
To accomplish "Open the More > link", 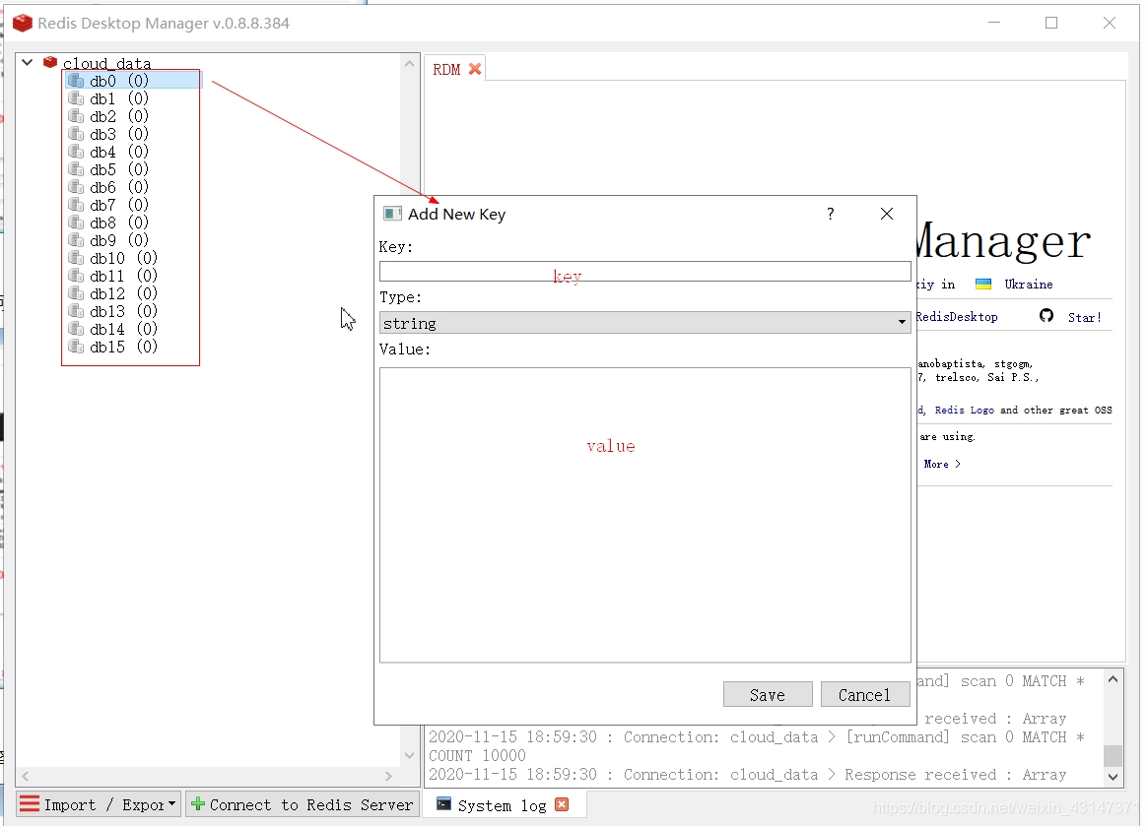I will (x=942, y=464).
